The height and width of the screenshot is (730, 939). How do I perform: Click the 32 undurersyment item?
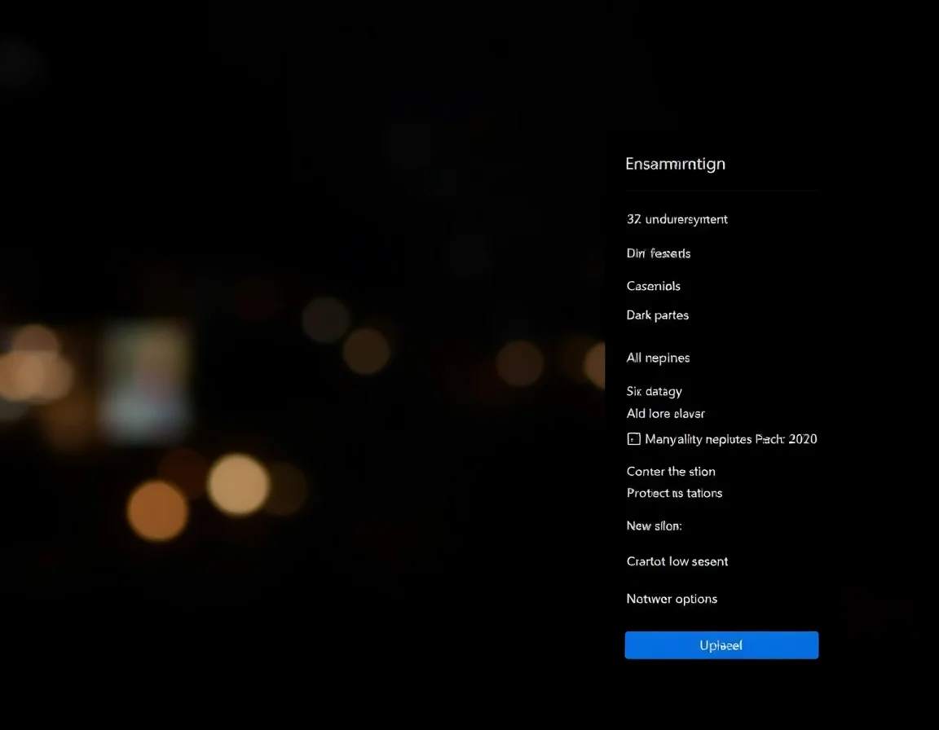pyautogui.click(x=677, y=219)
